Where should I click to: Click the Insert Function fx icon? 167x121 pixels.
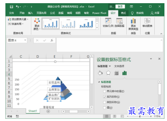coord(52,40)
